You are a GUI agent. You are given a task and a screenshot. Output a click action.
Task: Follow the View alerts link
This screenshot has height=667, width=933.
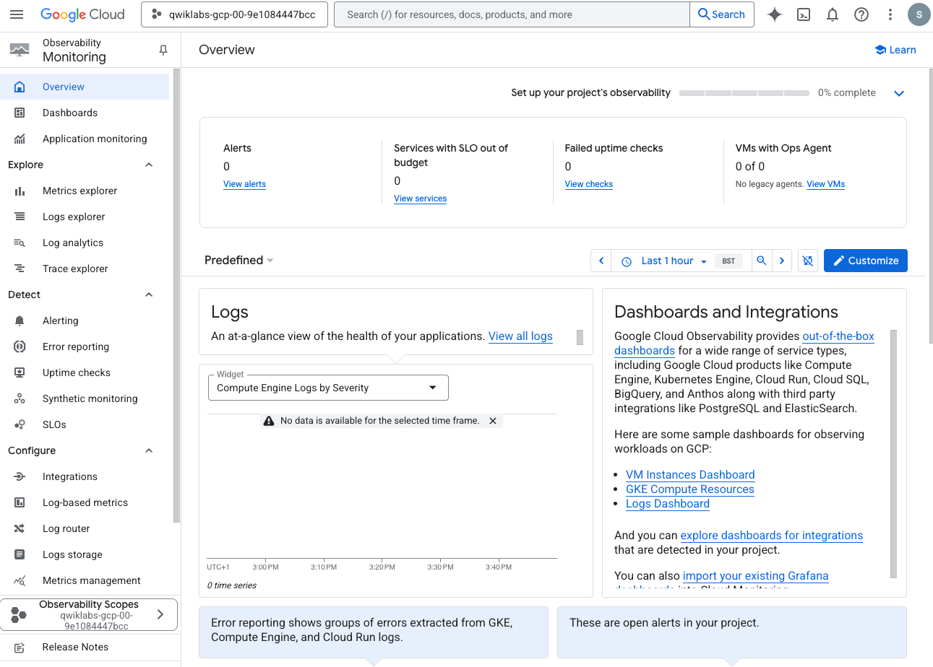[x=245, y=184]
